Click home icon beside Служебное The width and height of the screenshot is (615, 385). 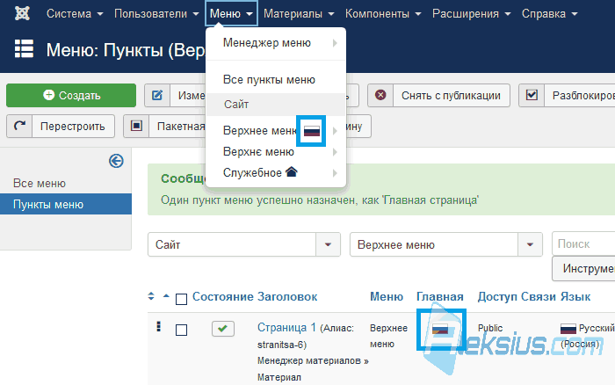(x=292, y=171)
